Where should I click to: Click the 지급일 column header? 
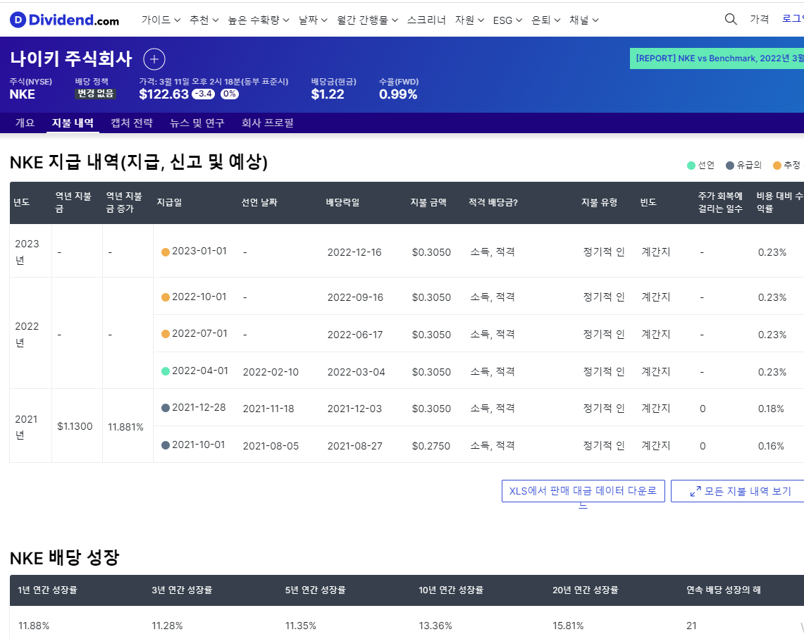(x=169, y=203)
